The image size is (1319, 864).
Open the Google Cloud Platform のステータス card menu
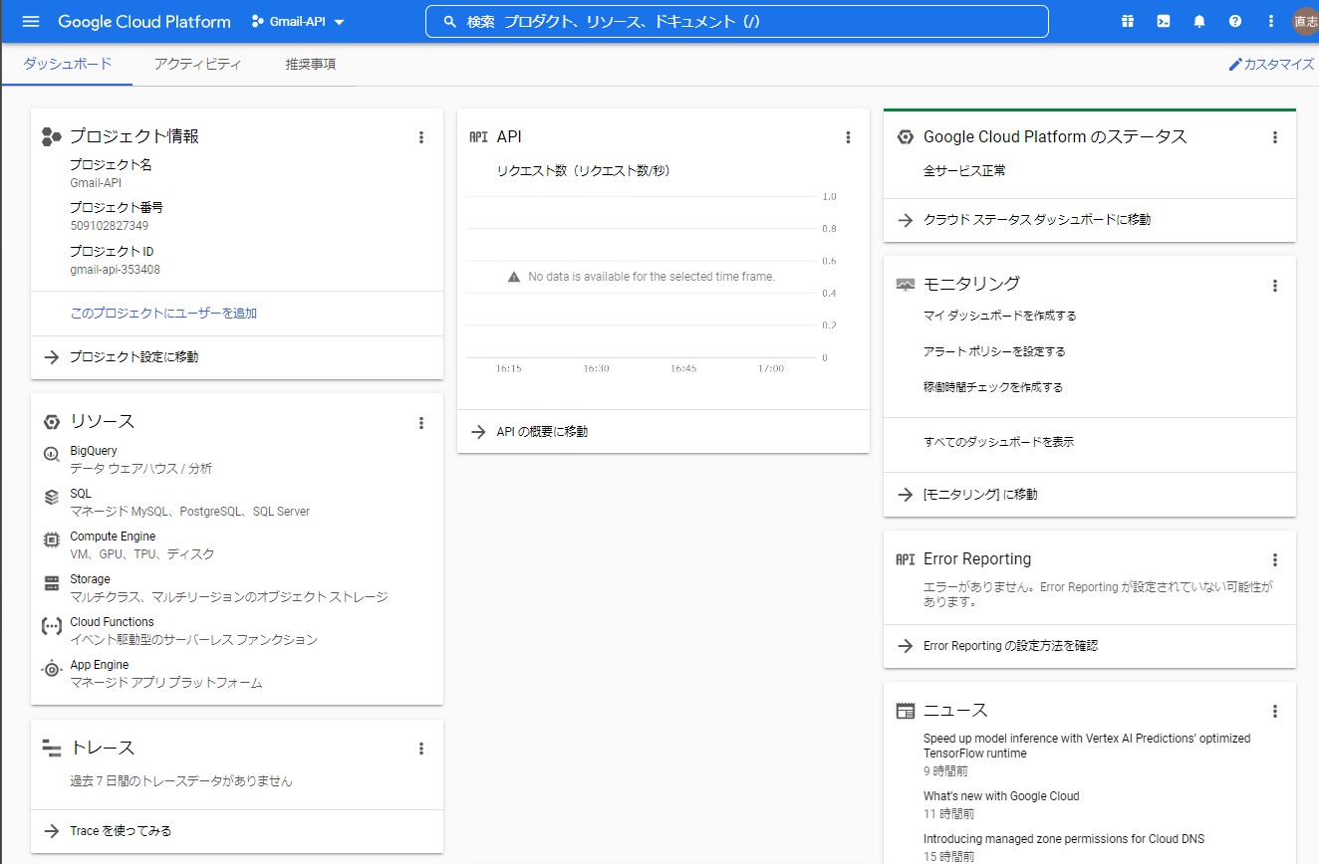(x=1274, y=137)
